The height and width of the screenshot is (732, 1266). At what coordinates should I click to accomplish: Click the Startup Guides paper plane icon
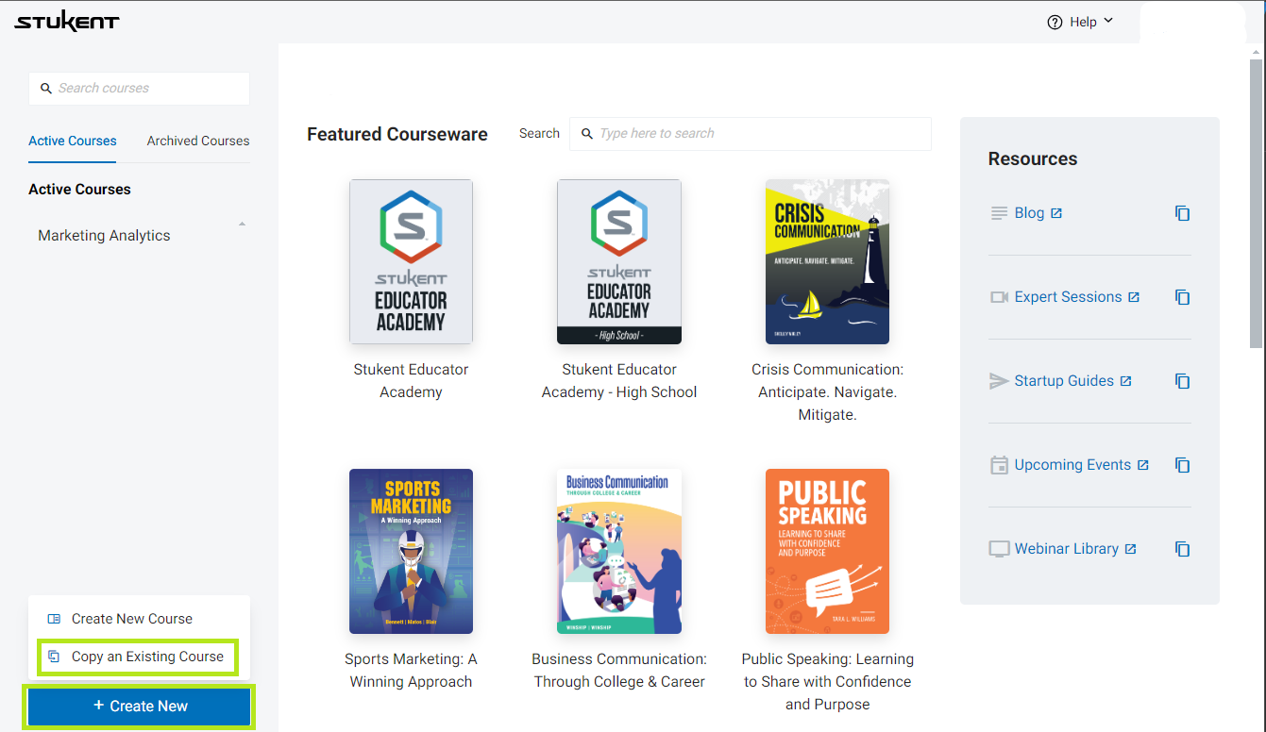coord(999,381)
